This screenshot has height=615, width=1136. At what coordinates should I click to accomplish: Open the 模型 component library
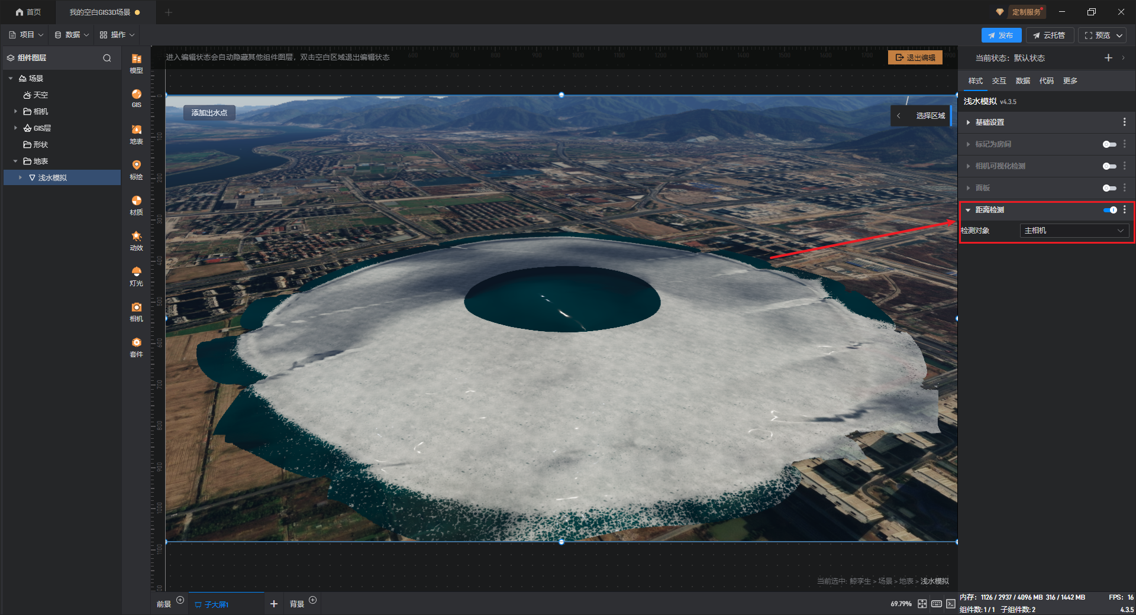pos(136,63)
